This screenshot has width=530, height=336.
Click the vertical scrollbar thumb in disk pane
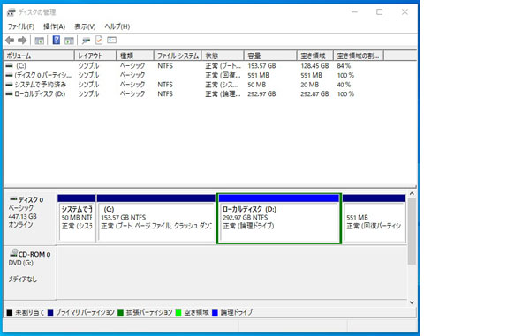coord(412,231)
